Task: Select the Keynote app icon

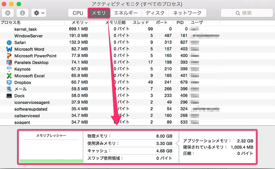Action: point(9,69)
